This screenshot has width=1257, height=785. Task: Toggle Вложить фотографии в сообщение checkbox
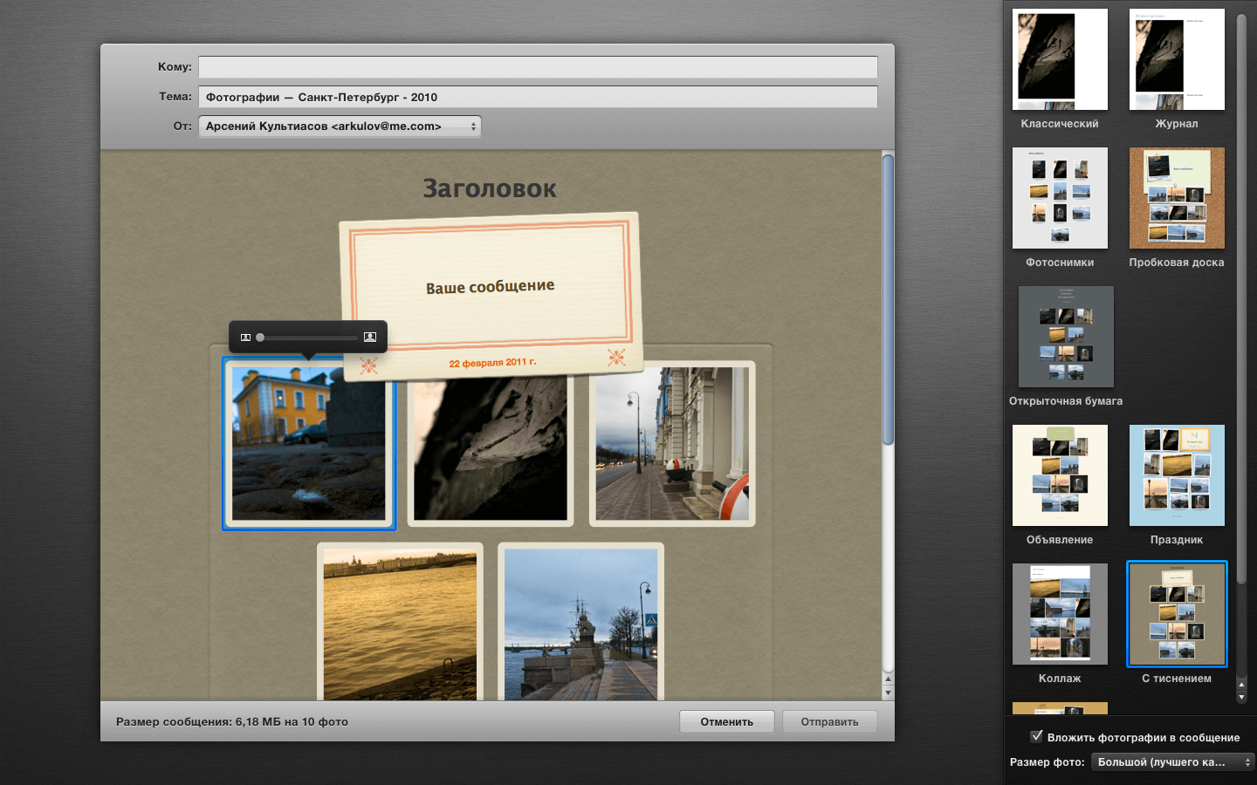point(1037,736)
